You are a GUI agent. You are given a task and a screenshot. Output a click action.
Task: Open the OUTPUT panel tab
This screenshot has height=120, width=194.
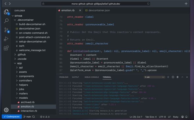(76, 77)
